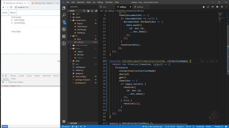Click New File icon in BLOG header
This screenshot has height=128, width=229.
point(84,11)
